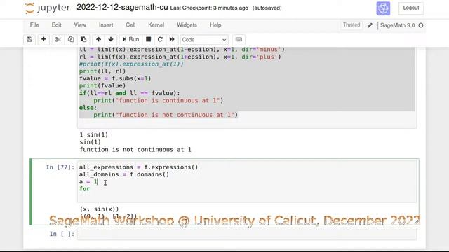The image size is (449, 252).
Task: Open the Cell menu
Action: click(x=130, y=25)
